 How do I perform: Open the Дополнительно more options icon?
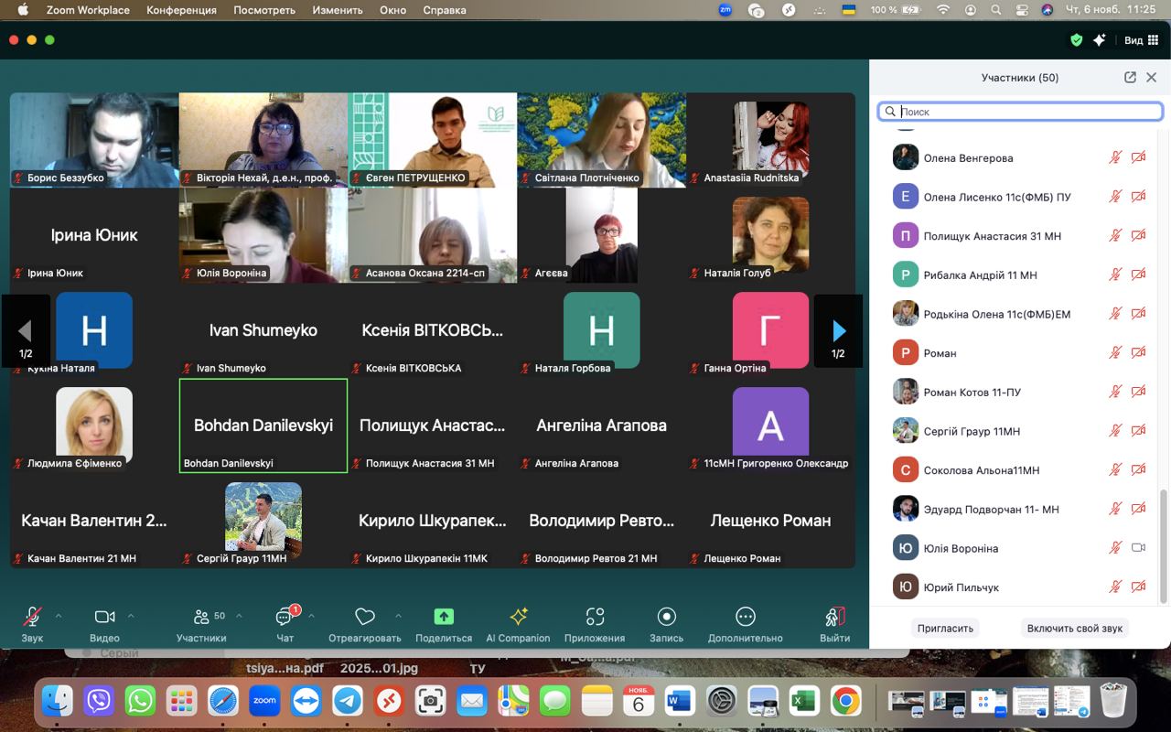pos(745,618)
